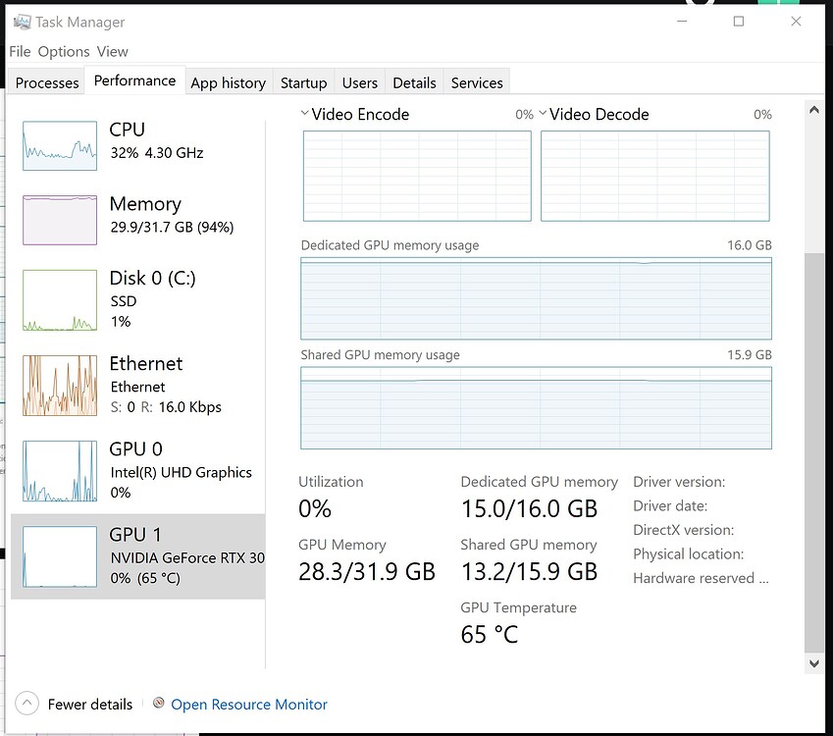Open the Video Encode graph dropdown
Screen dimensions: 833x736
tap(305, 113)
